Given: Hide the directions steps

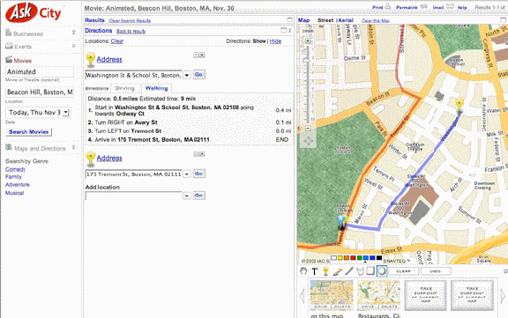Looking at the screenshot, I should 275,41.
